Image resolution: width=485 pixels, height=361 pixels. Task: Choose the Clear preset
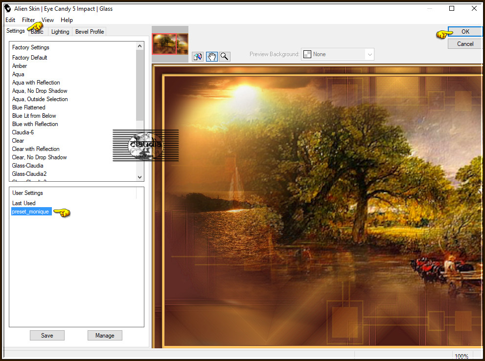point(18,141)
